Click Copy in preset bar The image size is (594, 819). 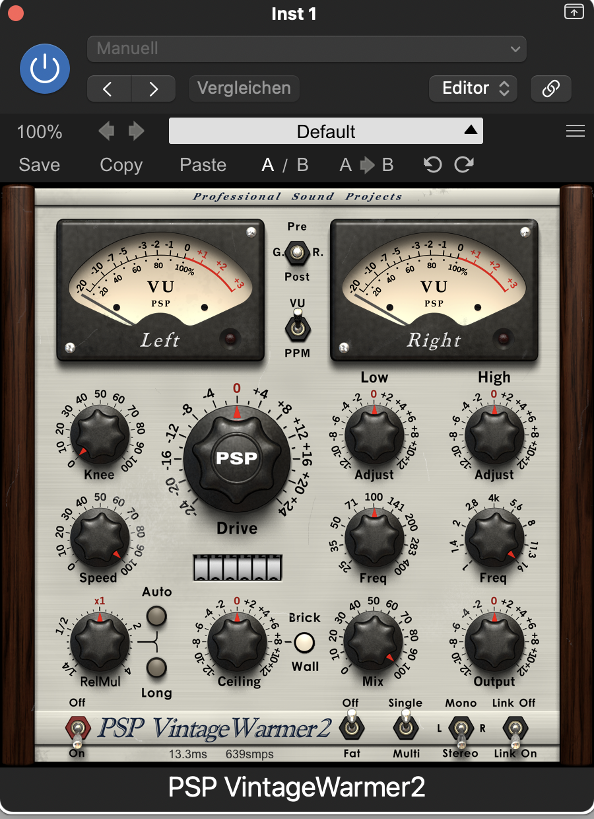click(121, 165)
